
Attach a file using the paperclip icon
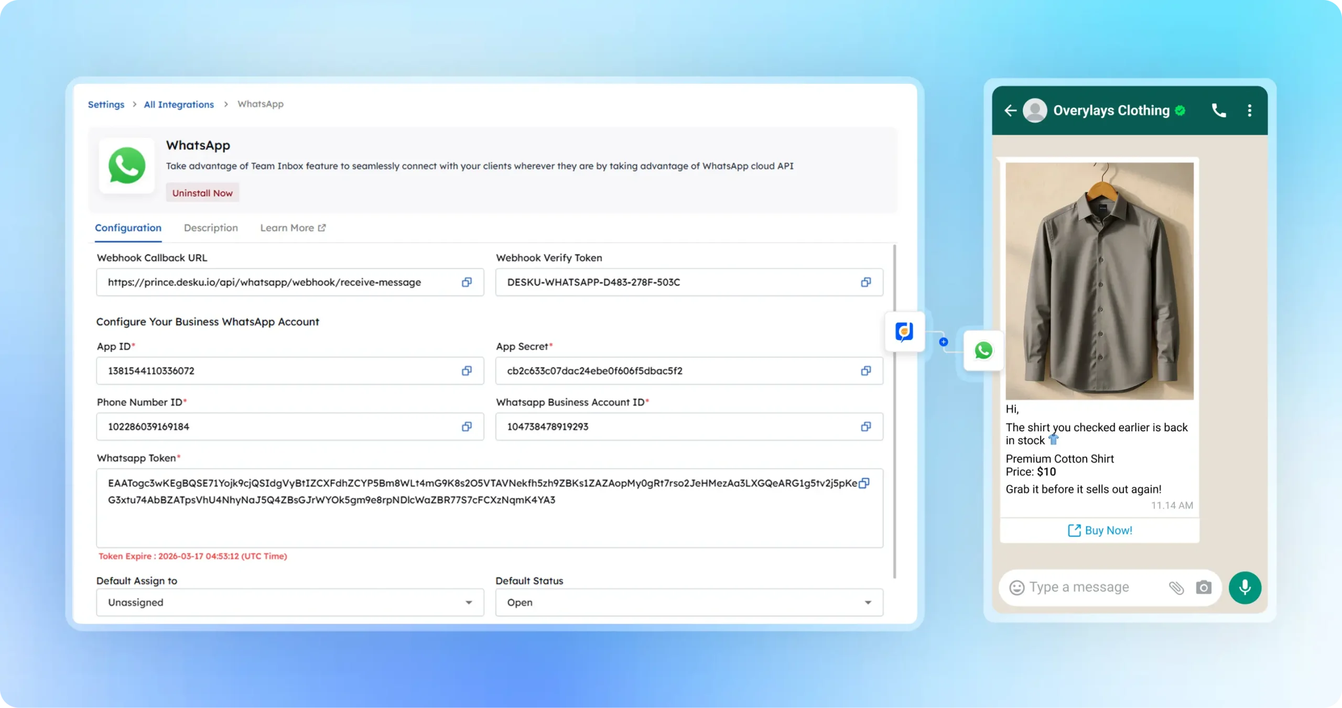click(1177, 587)
